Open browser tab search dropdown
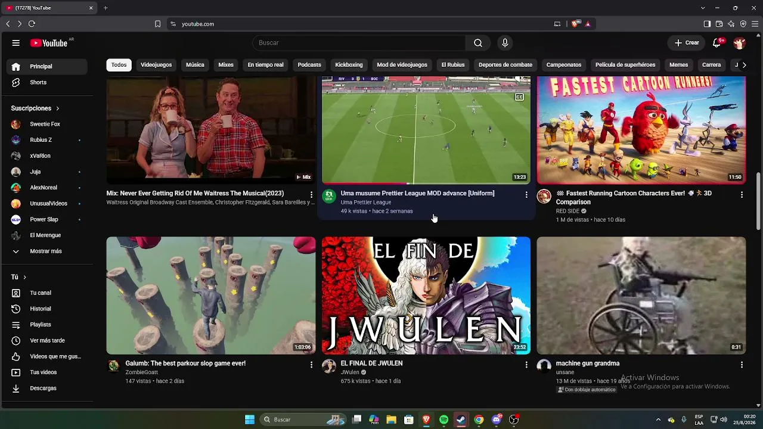 [x=703, y=8]
